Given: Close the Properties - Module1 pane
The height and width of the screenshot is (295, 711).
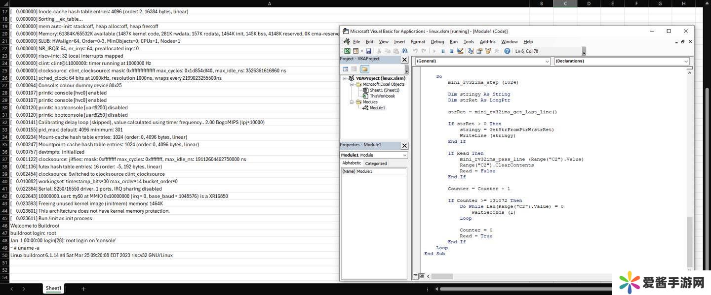Looking at the screenshot, I should 404,145.
